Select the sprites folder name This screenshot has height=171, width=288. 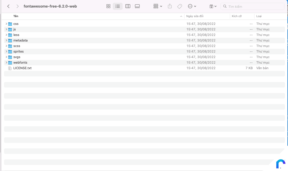click(18, 51)
